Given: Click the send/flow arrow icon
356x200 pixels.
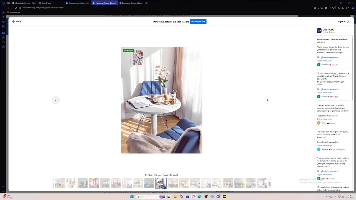Looking at the screenshot, I should pyautogui.click(x=330, y=7).
